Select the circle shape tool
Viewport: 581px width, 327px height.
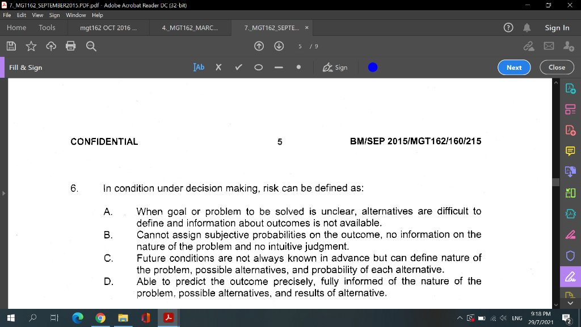[259, 68]
